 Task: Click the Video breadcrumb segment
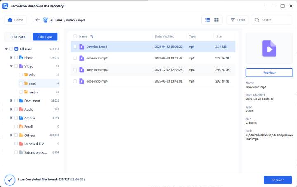tap(70, 20)
